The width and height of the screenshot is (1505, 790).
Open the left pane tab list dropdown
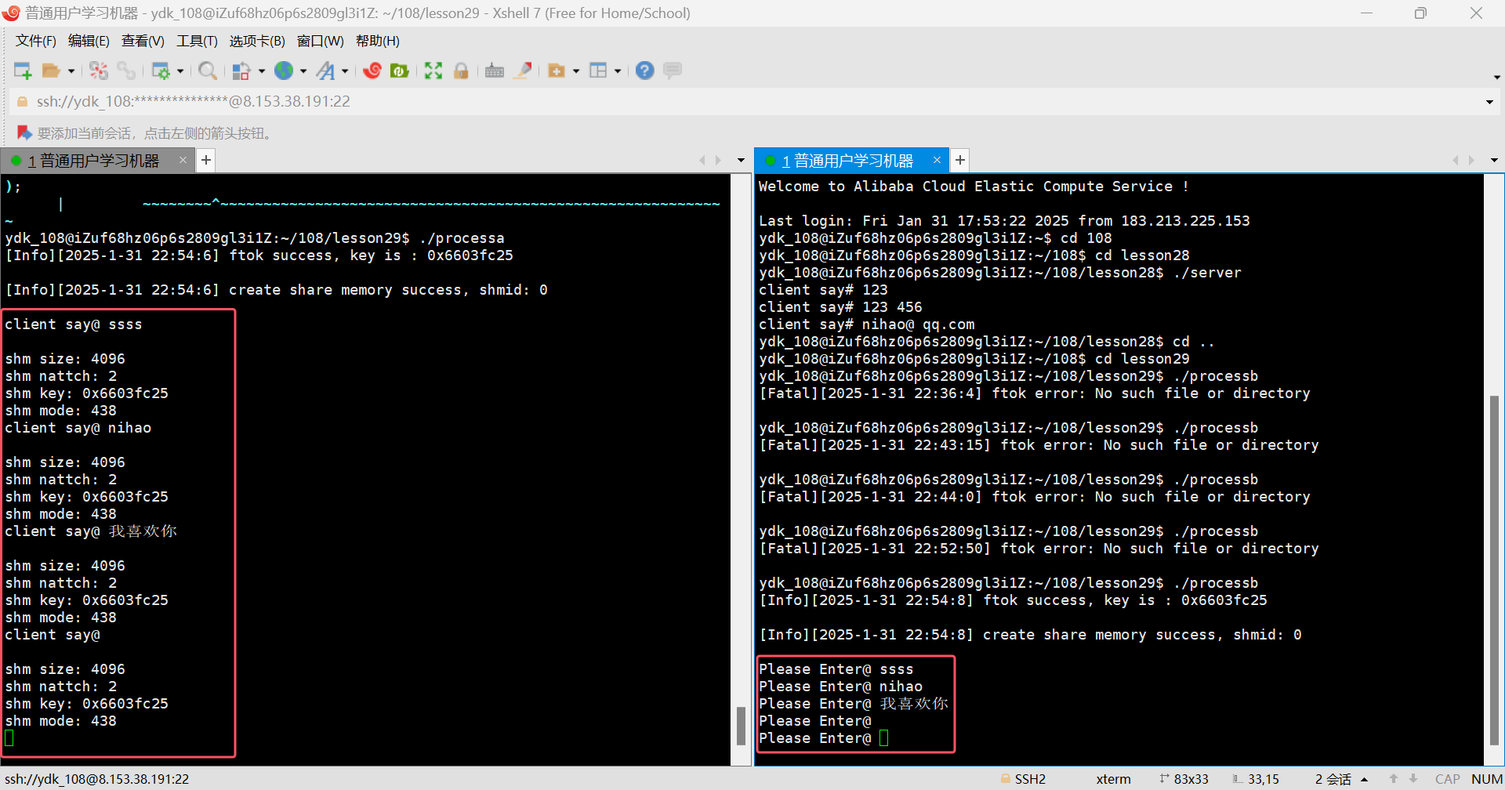pyautogui.click(x=741, y=161)
